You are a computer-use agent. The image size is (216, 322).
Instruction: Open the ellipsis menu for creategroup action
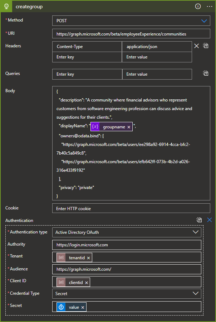pyautogui.click(x=210, y=6)
